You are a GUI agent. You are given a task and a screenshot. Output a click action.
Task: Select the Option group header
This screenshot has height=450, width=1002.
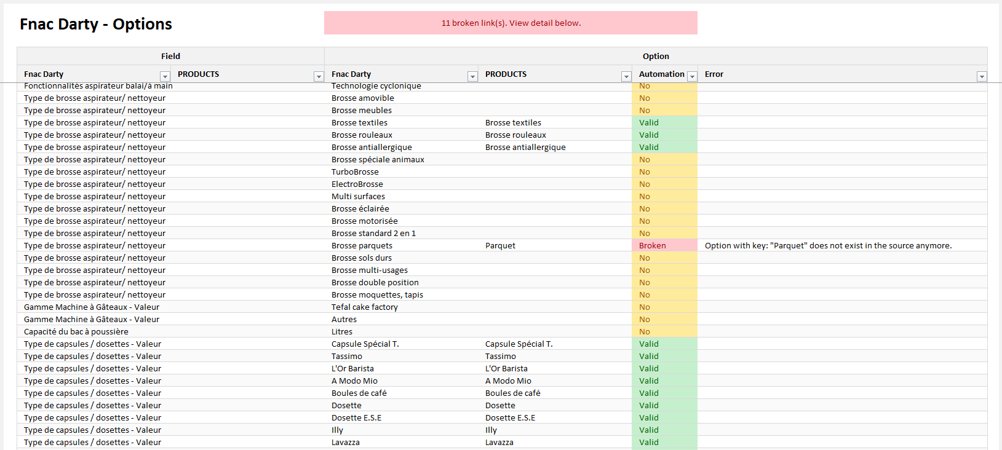click(656, 56)
